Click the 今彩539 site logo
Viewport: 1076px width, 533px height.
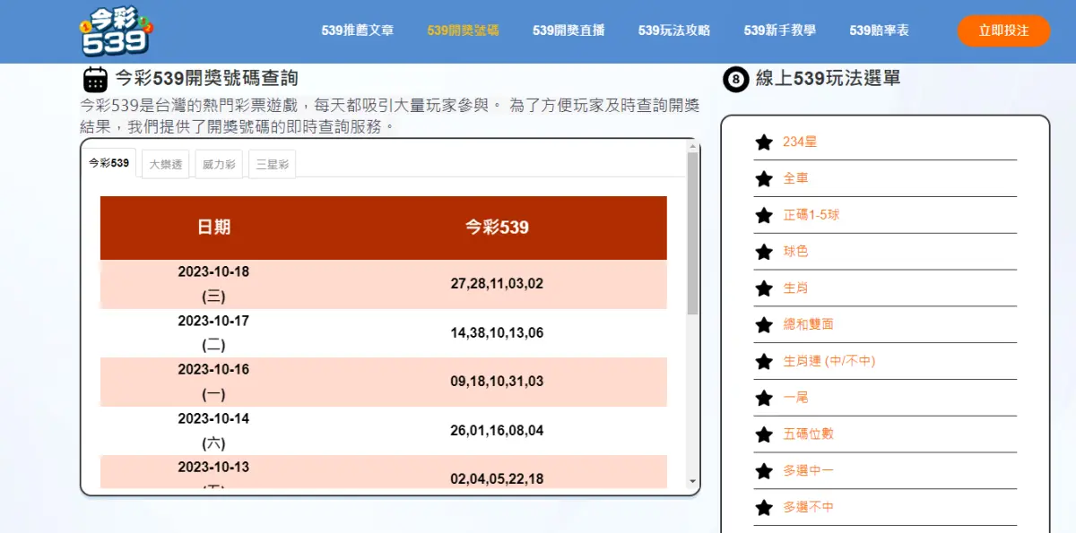pos(116,31)
